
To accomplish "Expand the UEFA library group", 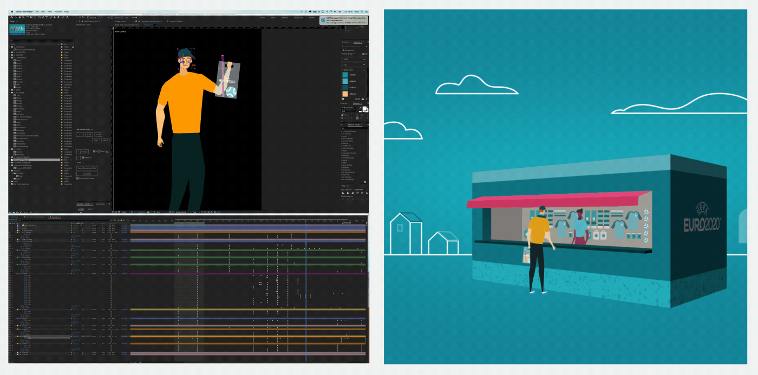I will click(x=343, y=60).
